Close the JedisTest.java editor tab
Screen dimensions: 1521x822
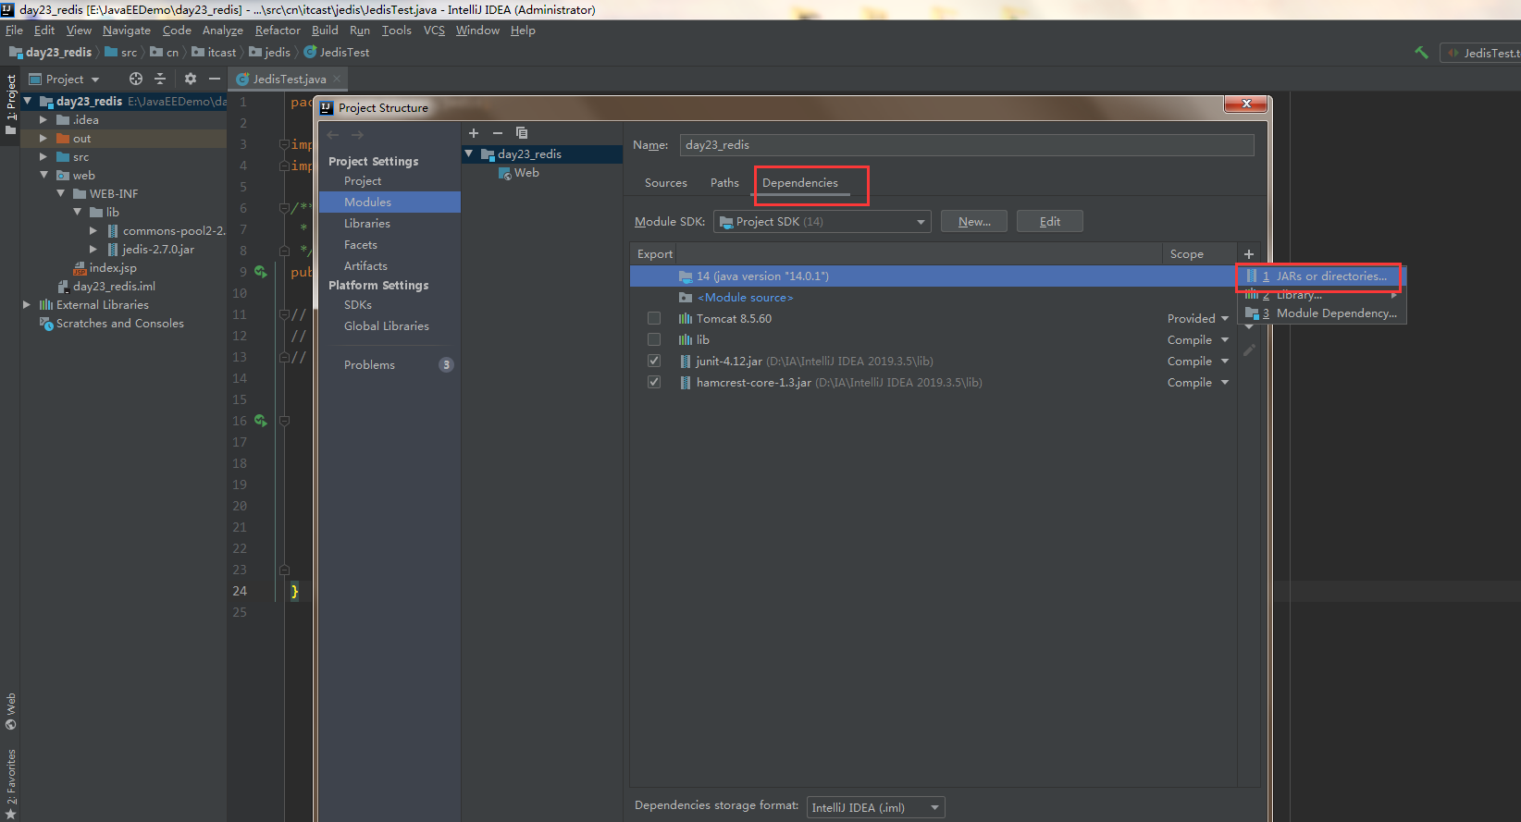click(337, 80)
